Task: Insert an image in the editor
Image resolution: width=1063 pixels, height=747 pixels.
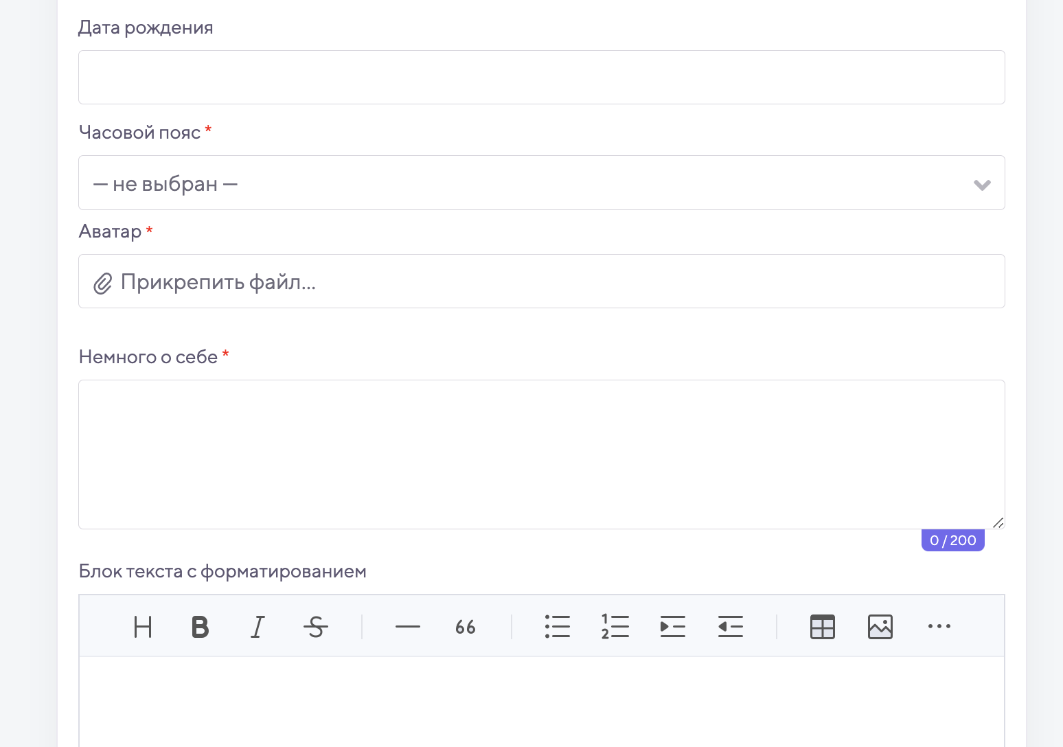Action: [880, 627]
